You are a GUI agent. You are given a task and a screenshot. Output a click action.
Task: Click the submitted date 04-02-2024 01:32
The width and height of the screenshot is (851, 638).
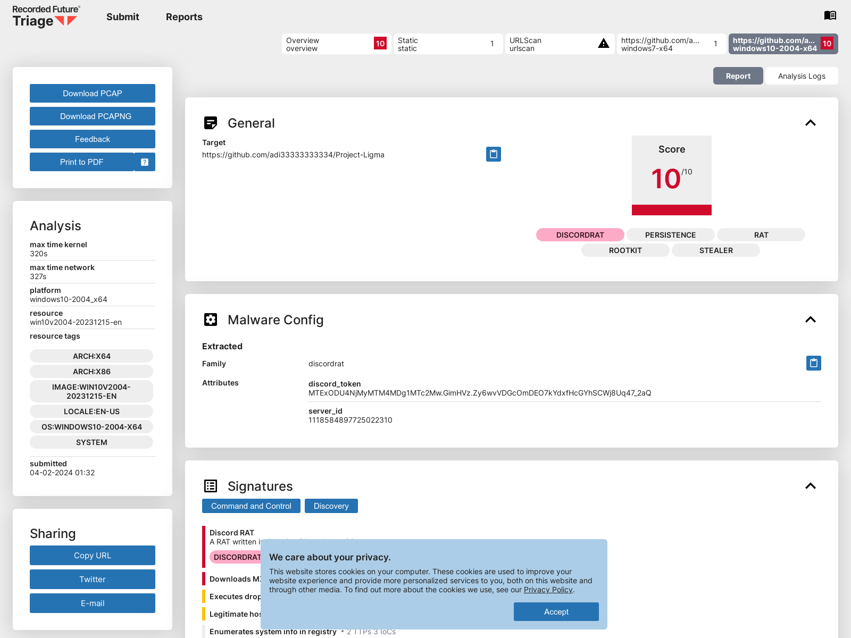click(x=62, y=473)
